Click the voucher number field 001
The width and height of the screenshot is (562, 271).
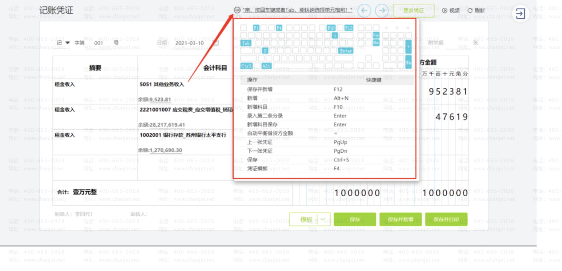tap(98, 43)
